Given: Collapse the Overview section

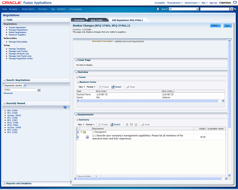Looking at the screenshot, I should [x=76, y=72].
